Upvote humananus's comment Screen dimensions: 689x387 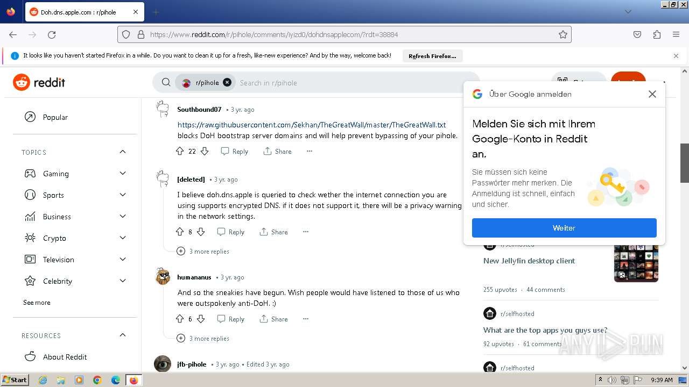tap(180, 319)
